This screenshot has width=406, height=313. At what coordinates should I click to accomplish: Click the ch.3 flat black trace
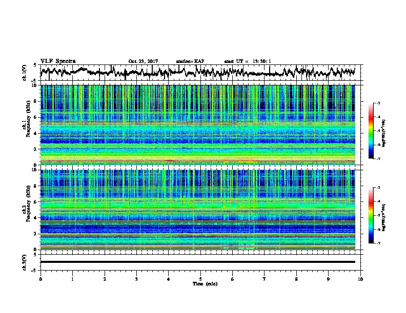point(197,262)
